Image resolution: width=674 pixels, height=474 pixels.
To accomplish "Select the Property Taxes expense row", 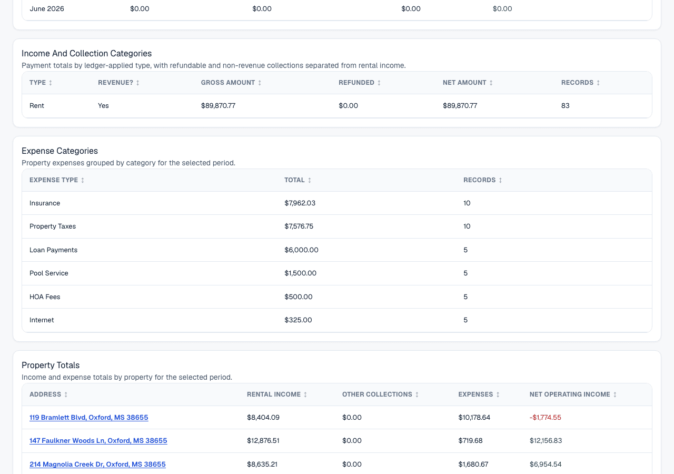I will 337,226.
